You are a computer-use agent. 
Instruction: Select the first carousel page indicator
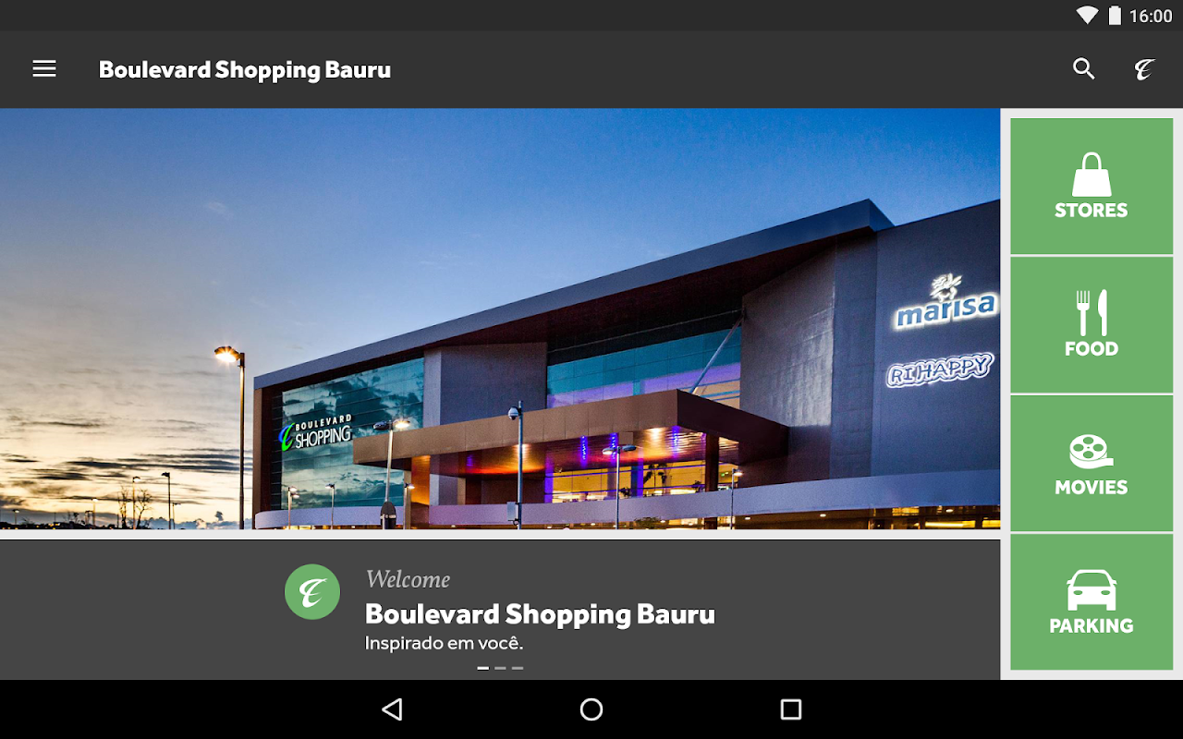click(x=482, y=668)
